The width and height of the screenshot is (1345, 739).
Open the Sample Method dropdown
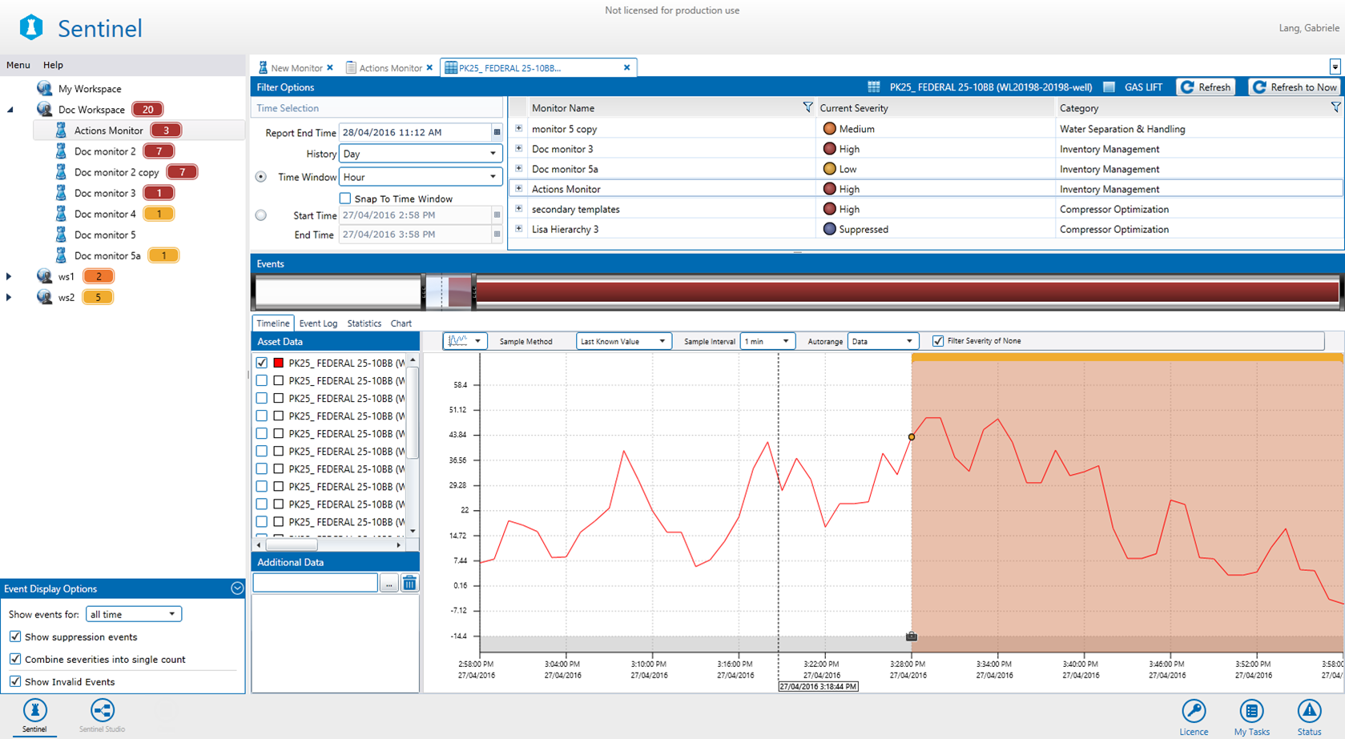click(622, 341)
